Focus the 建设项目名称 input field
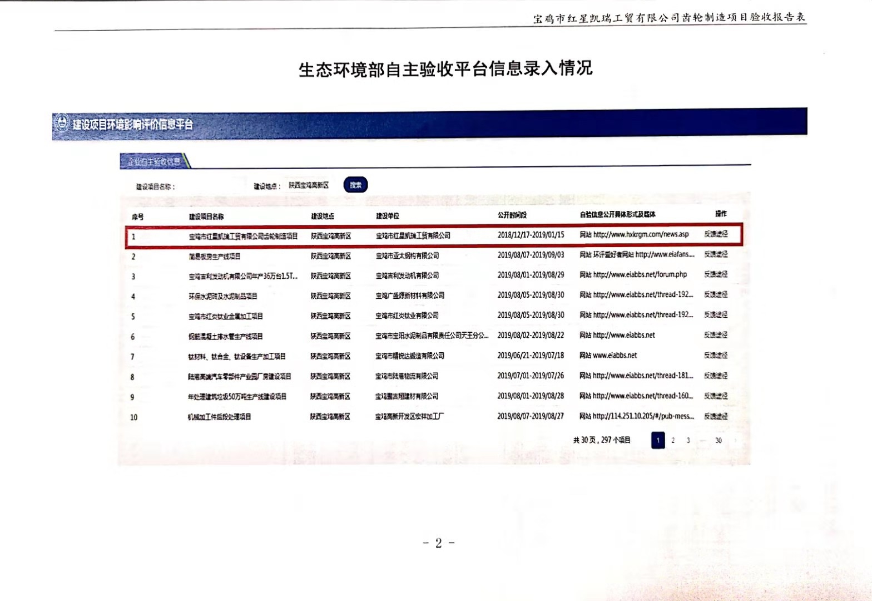872x601 pixels. (212, 186)
